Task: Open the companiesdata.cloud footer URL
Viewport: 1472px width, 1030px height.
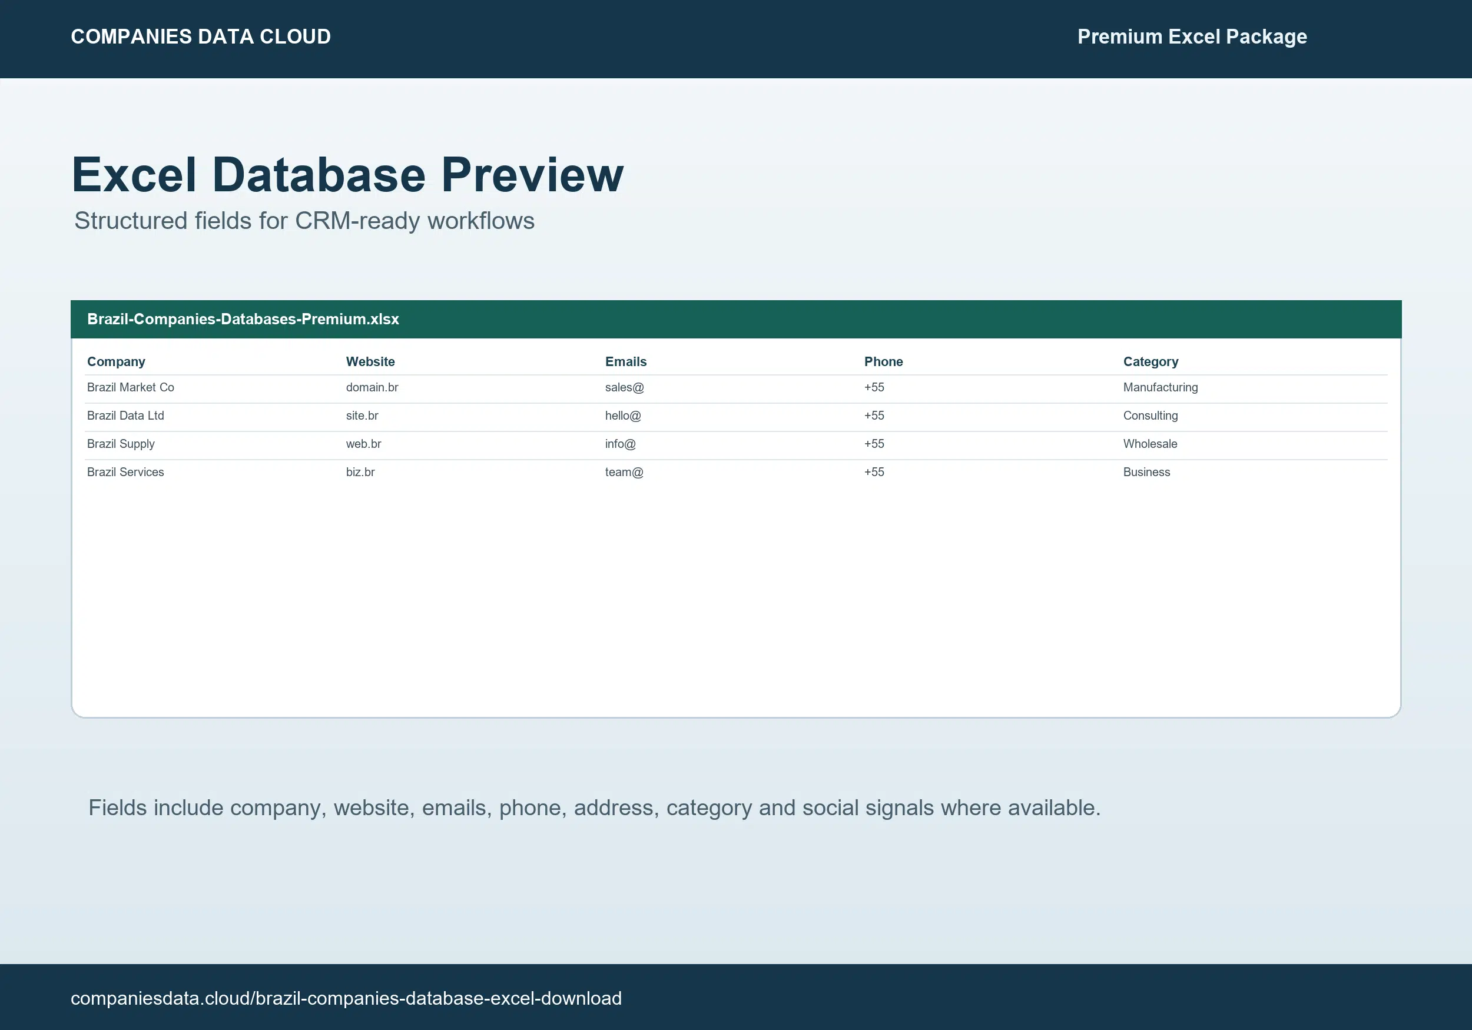Action: [346, 998]
